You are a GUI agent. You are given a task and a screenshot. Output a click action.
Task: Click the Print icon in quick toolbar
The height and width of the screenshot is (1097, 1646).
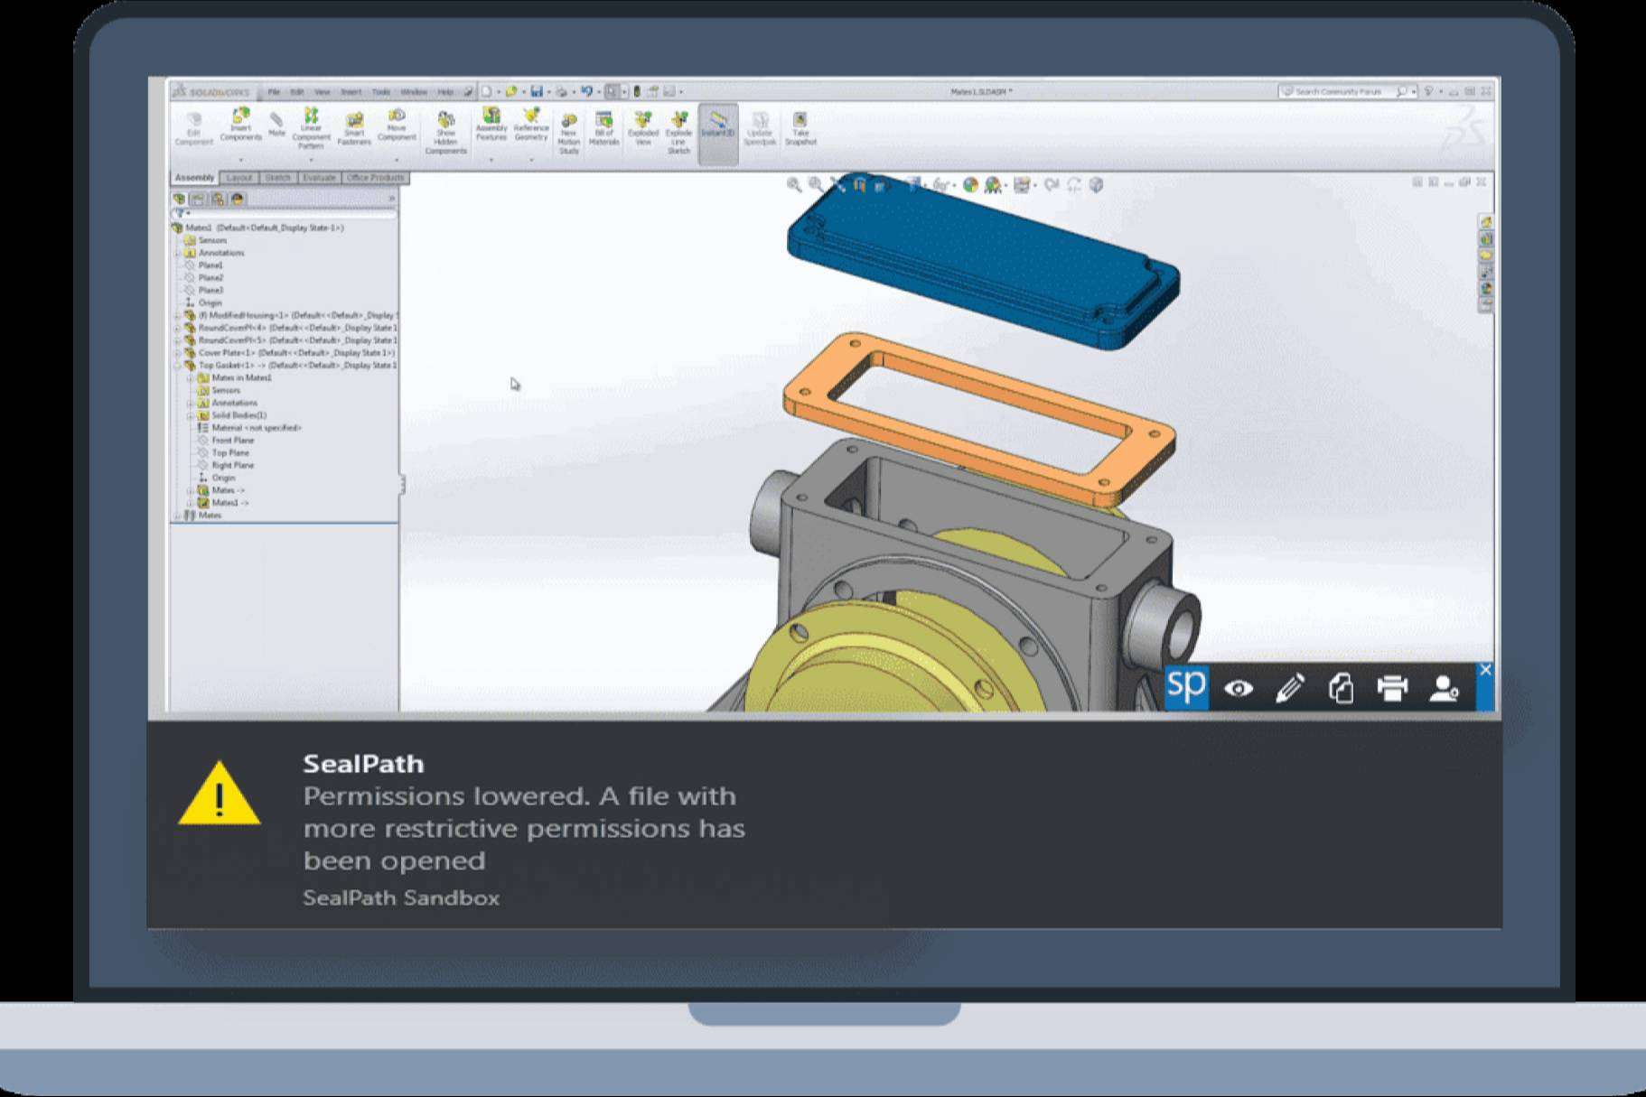562,91
